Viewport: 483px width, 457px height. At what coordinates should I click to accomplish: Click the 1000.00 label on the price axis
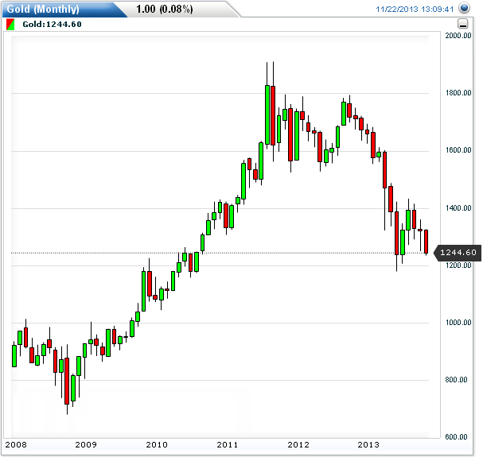point(459,323)
